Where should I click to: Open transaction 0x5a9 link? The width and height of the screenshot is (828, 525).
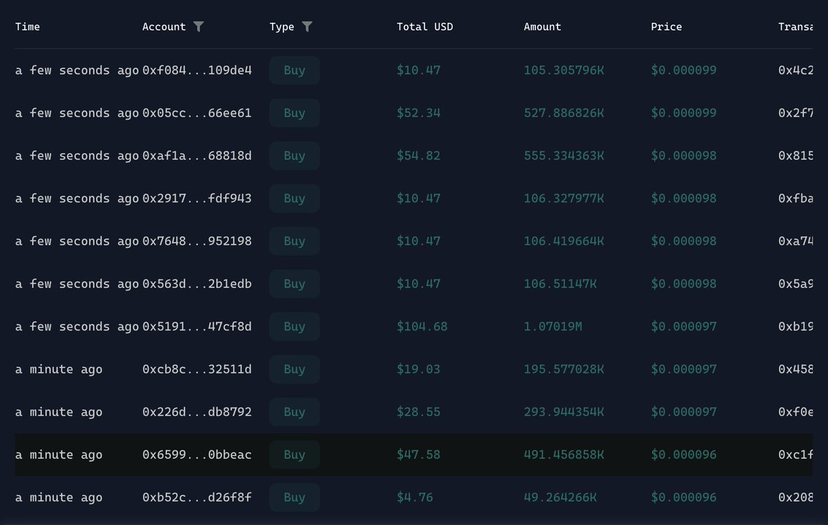796,284
